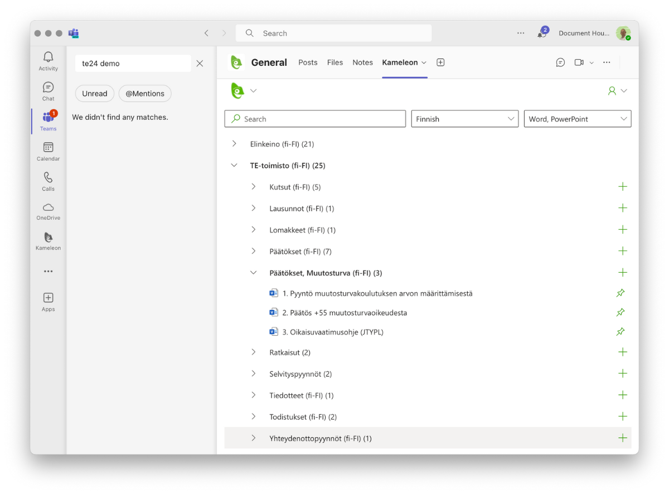Expand the Ratkaisut (2) folder
This screenshot has width=669, height=502.
tap(253, 352)
